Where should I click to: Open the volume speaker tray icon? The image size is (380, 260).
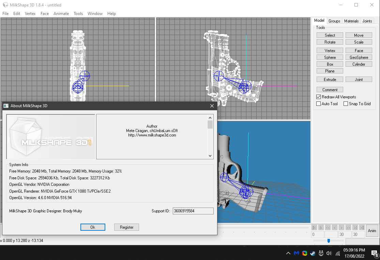pos(329,253)
